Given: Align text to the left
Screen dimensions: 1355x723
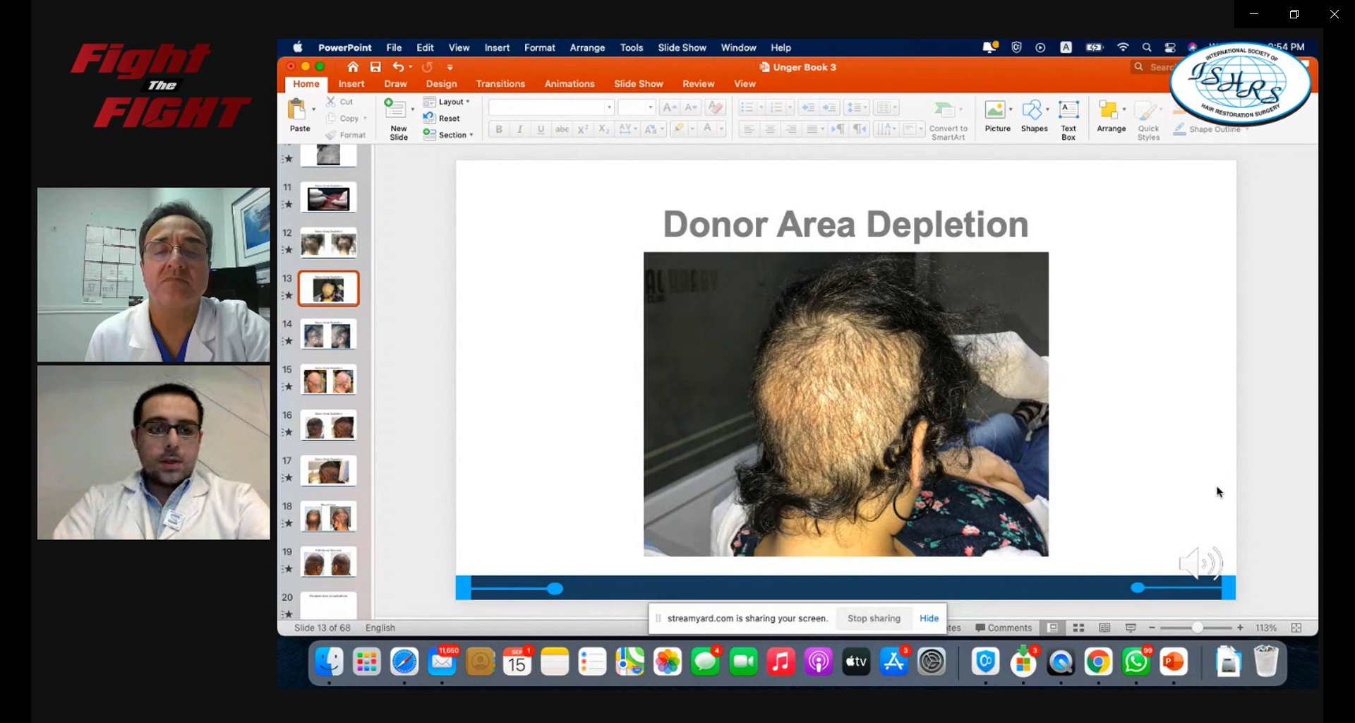Looking at the screenshot, I should point(749,129).
